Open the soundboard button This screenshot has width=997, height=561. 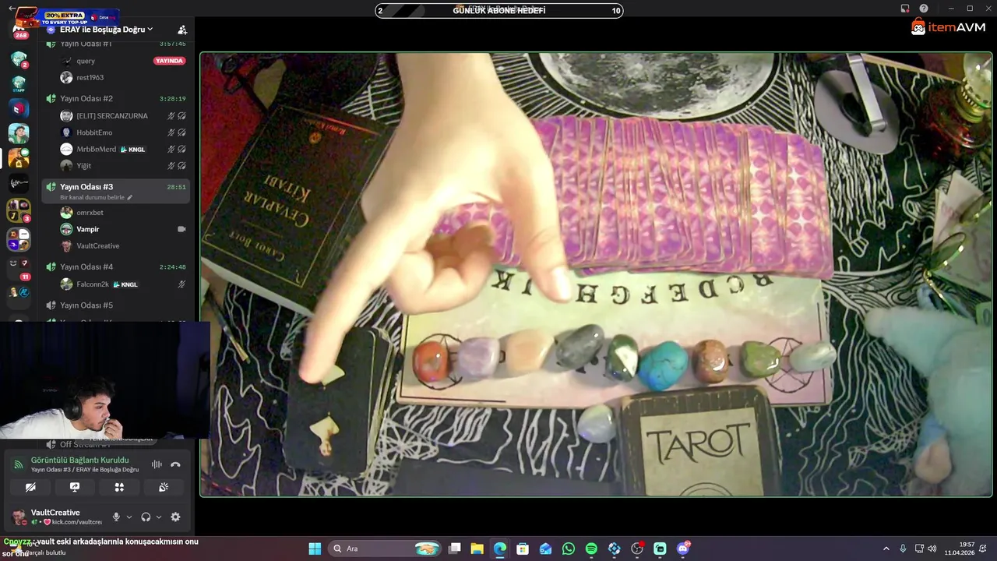click(164, 487)
